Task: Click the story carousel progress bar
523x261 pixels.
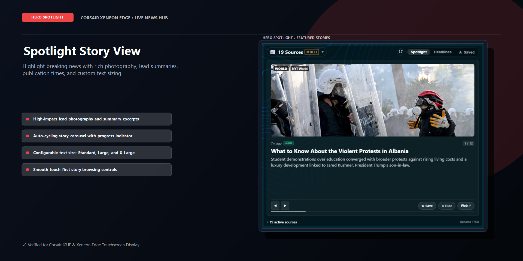Action: point(372,212)
